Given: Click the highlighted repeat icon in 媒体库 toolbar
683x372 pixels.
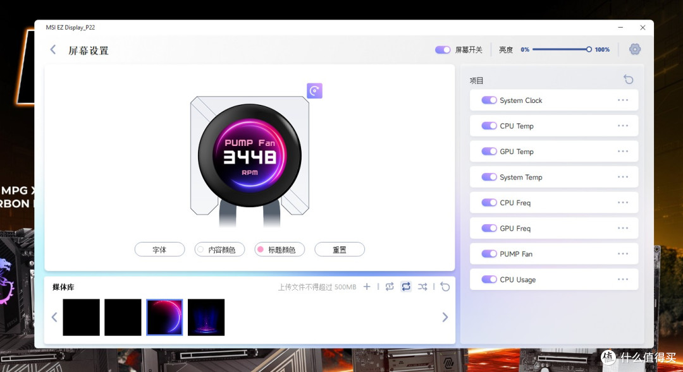Looking at the screenshot, I should (406, 286).
